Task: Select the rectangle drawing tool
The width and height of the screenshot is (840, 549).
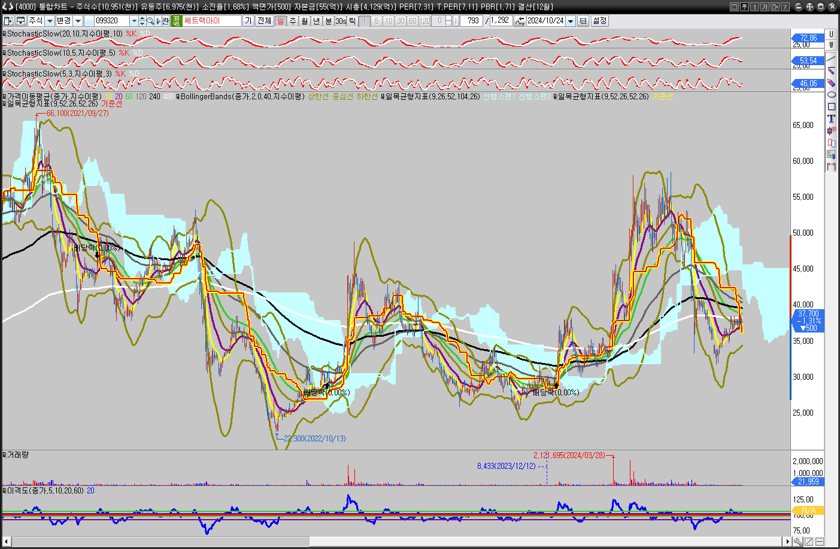Action: pyautogui.click(x=831, y=106)
